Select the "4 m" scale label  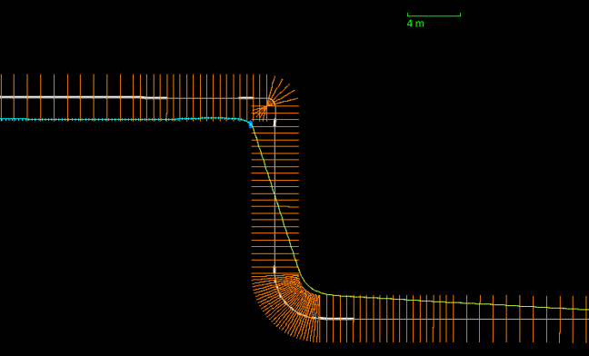pyautogui.click(x=415, y=24)
